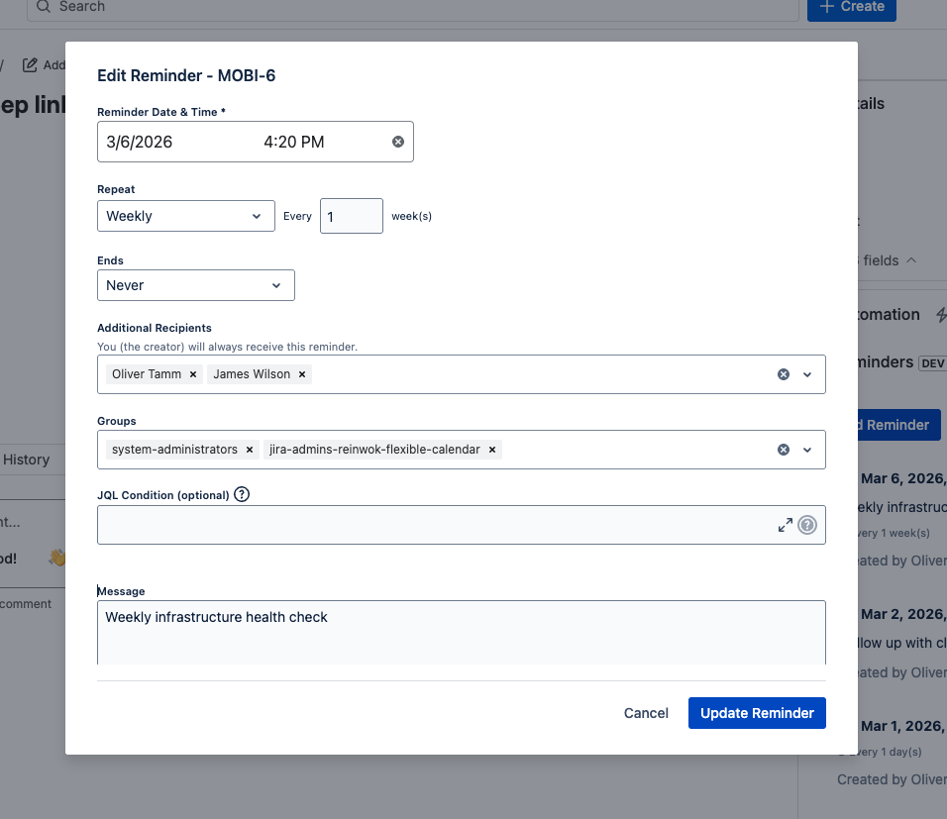Click the Update Reminder button
The width and height of the screenshot is (947, 819).
coord(757,713)
